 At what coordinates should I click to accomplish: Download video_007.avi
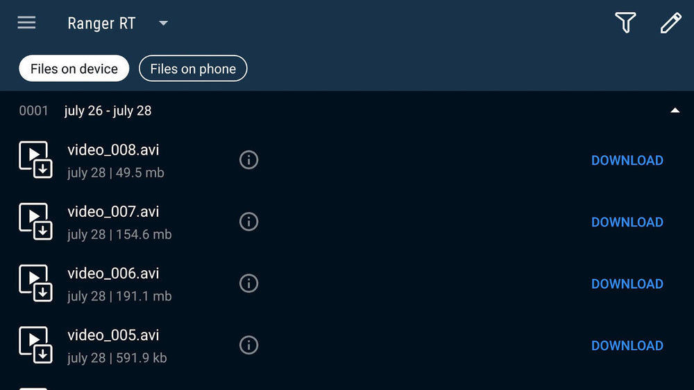click(x=627, y=222)
